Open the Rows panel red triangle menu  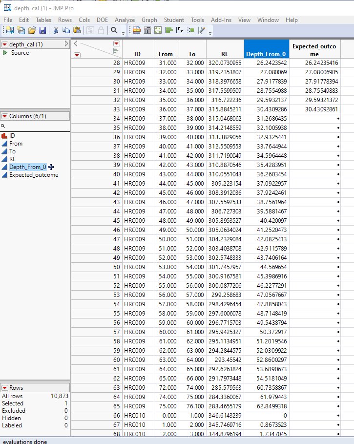tap(5, 388)
